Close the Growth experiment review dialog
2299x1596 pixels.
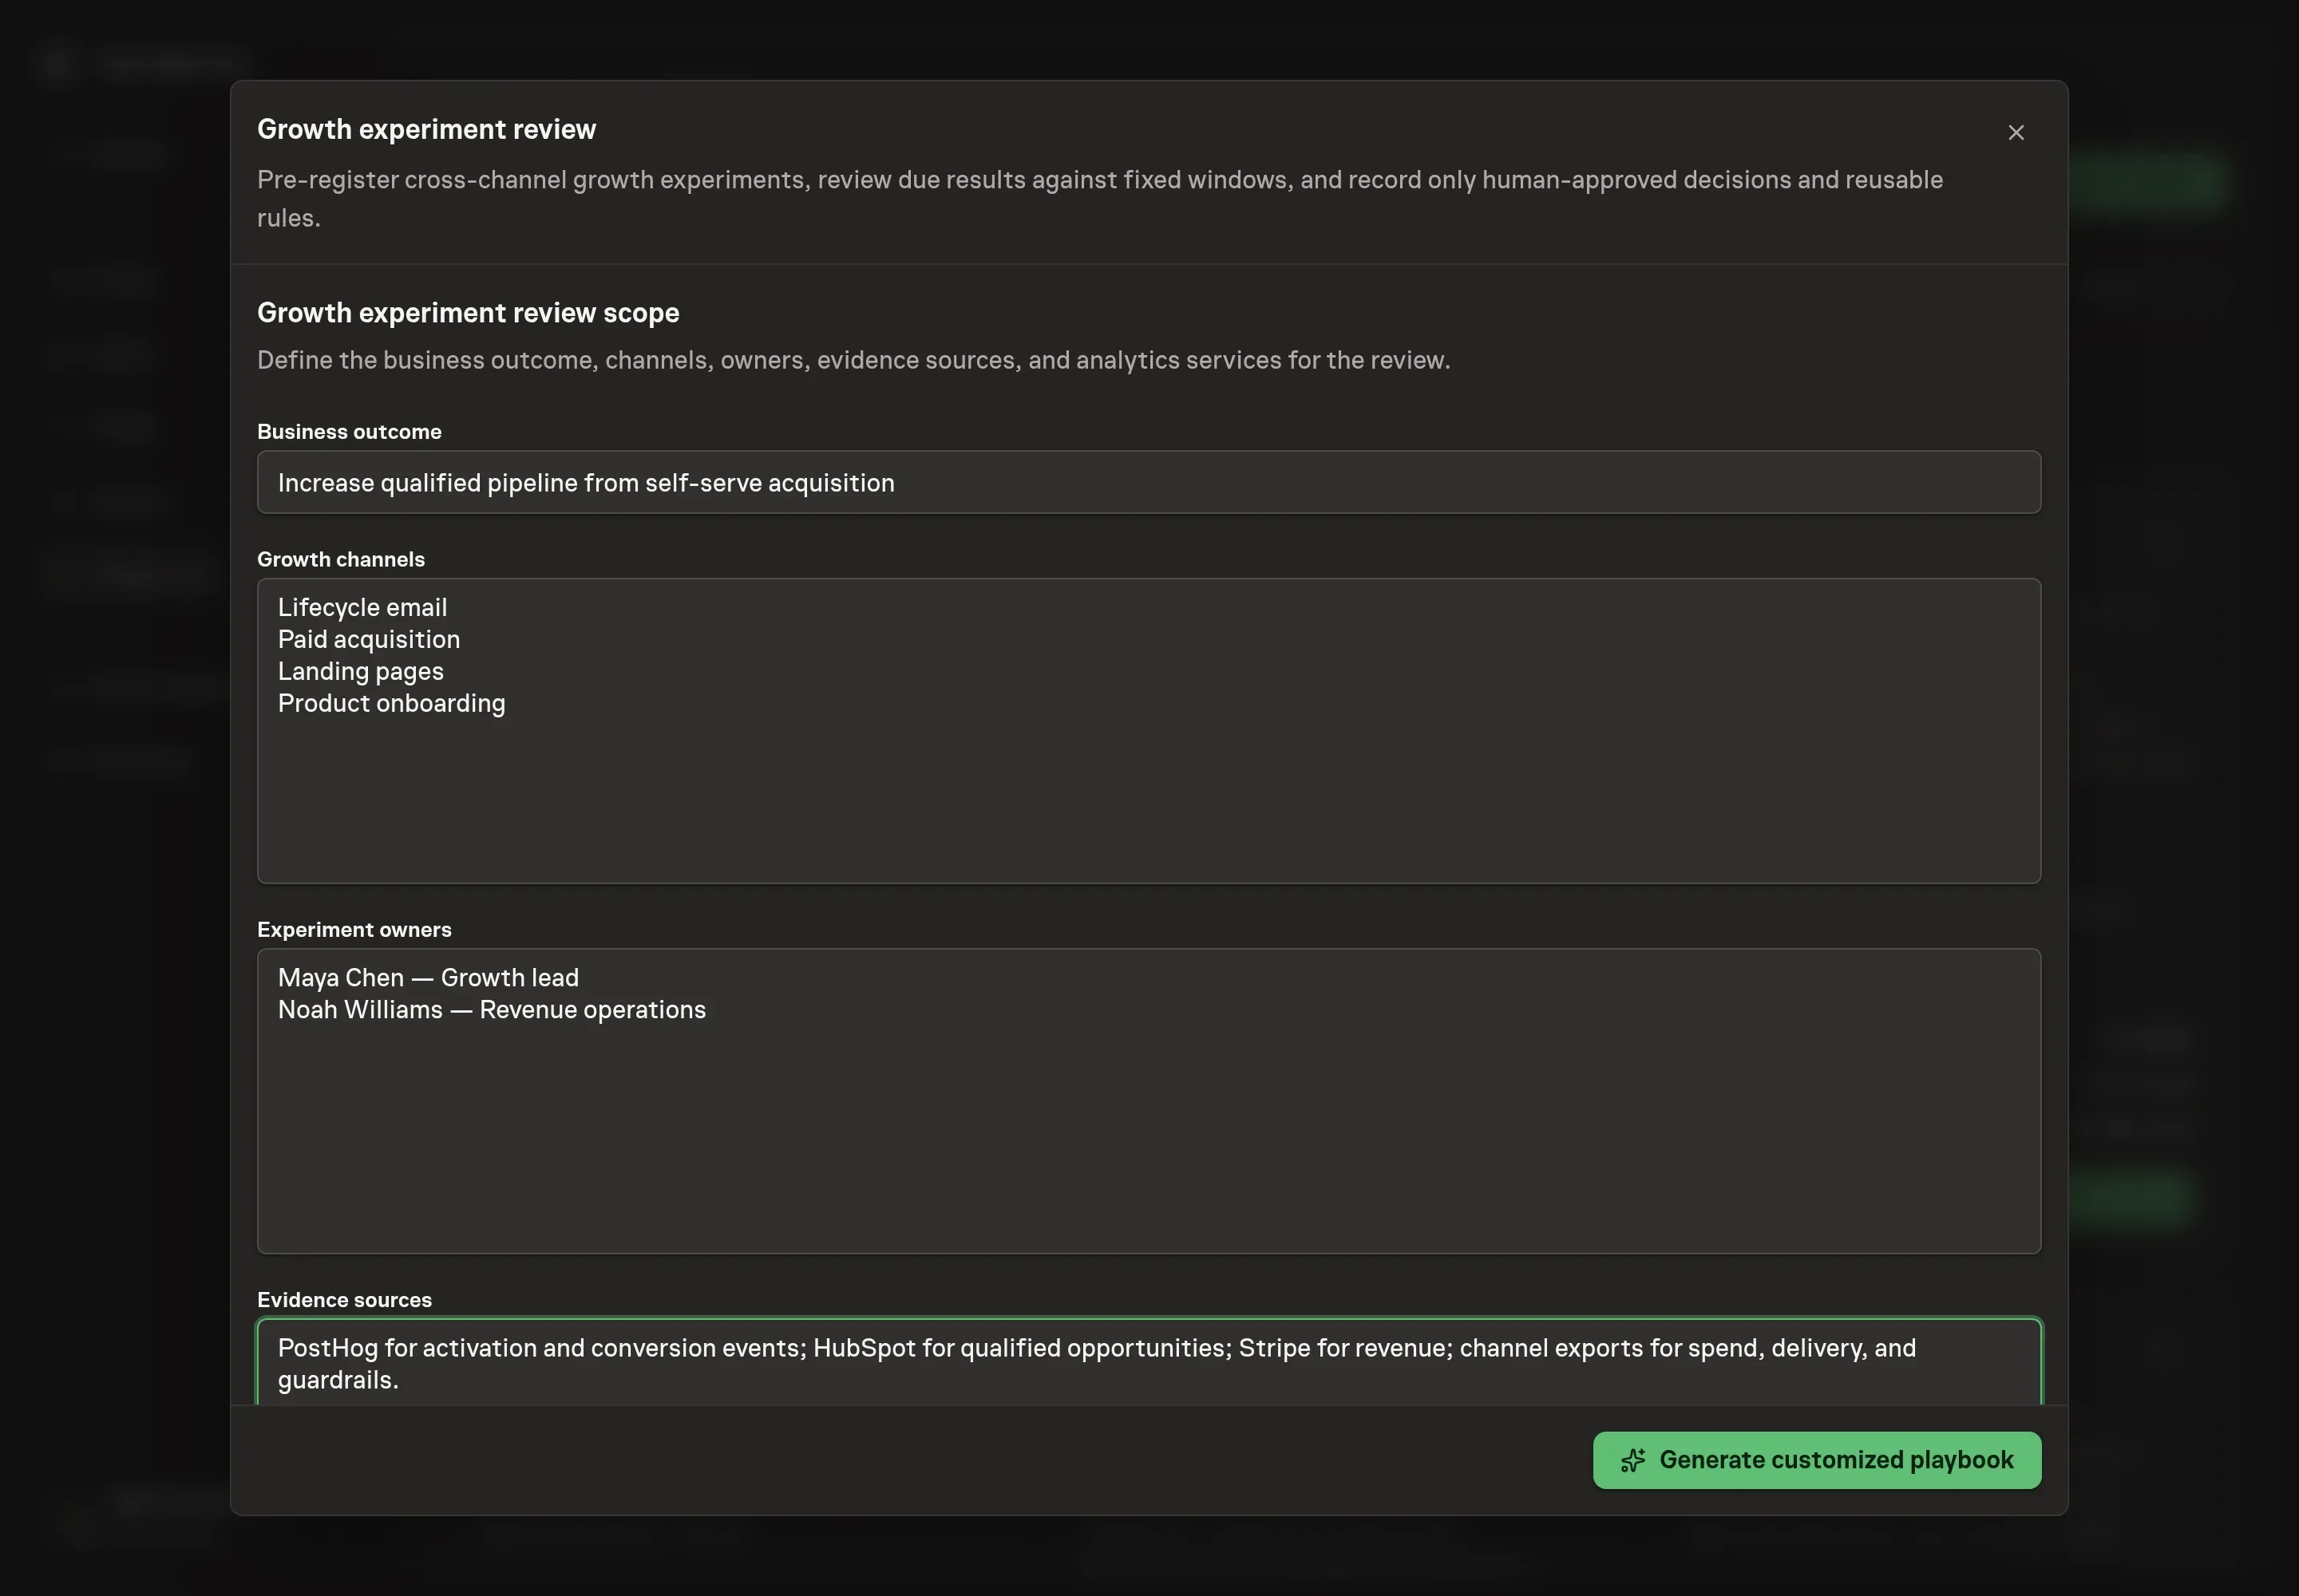click(x=2016, y=133)
